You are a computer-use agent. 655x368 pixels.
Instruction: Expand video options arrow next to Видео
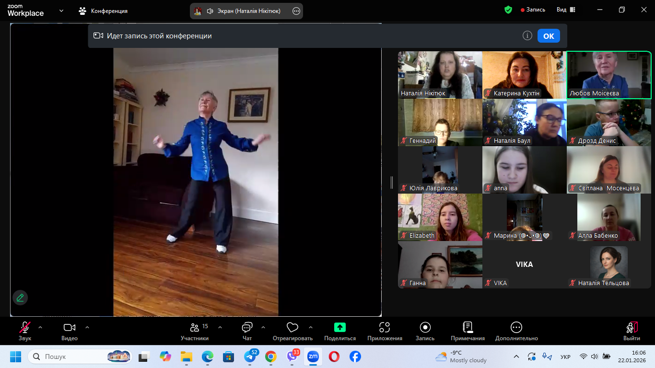(x=87, y=328)
